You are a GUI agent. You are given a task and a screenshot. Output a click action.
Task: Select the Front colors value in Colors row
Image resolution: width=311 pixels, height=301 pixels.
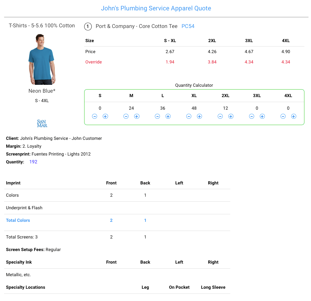click(x=111, y=195)
